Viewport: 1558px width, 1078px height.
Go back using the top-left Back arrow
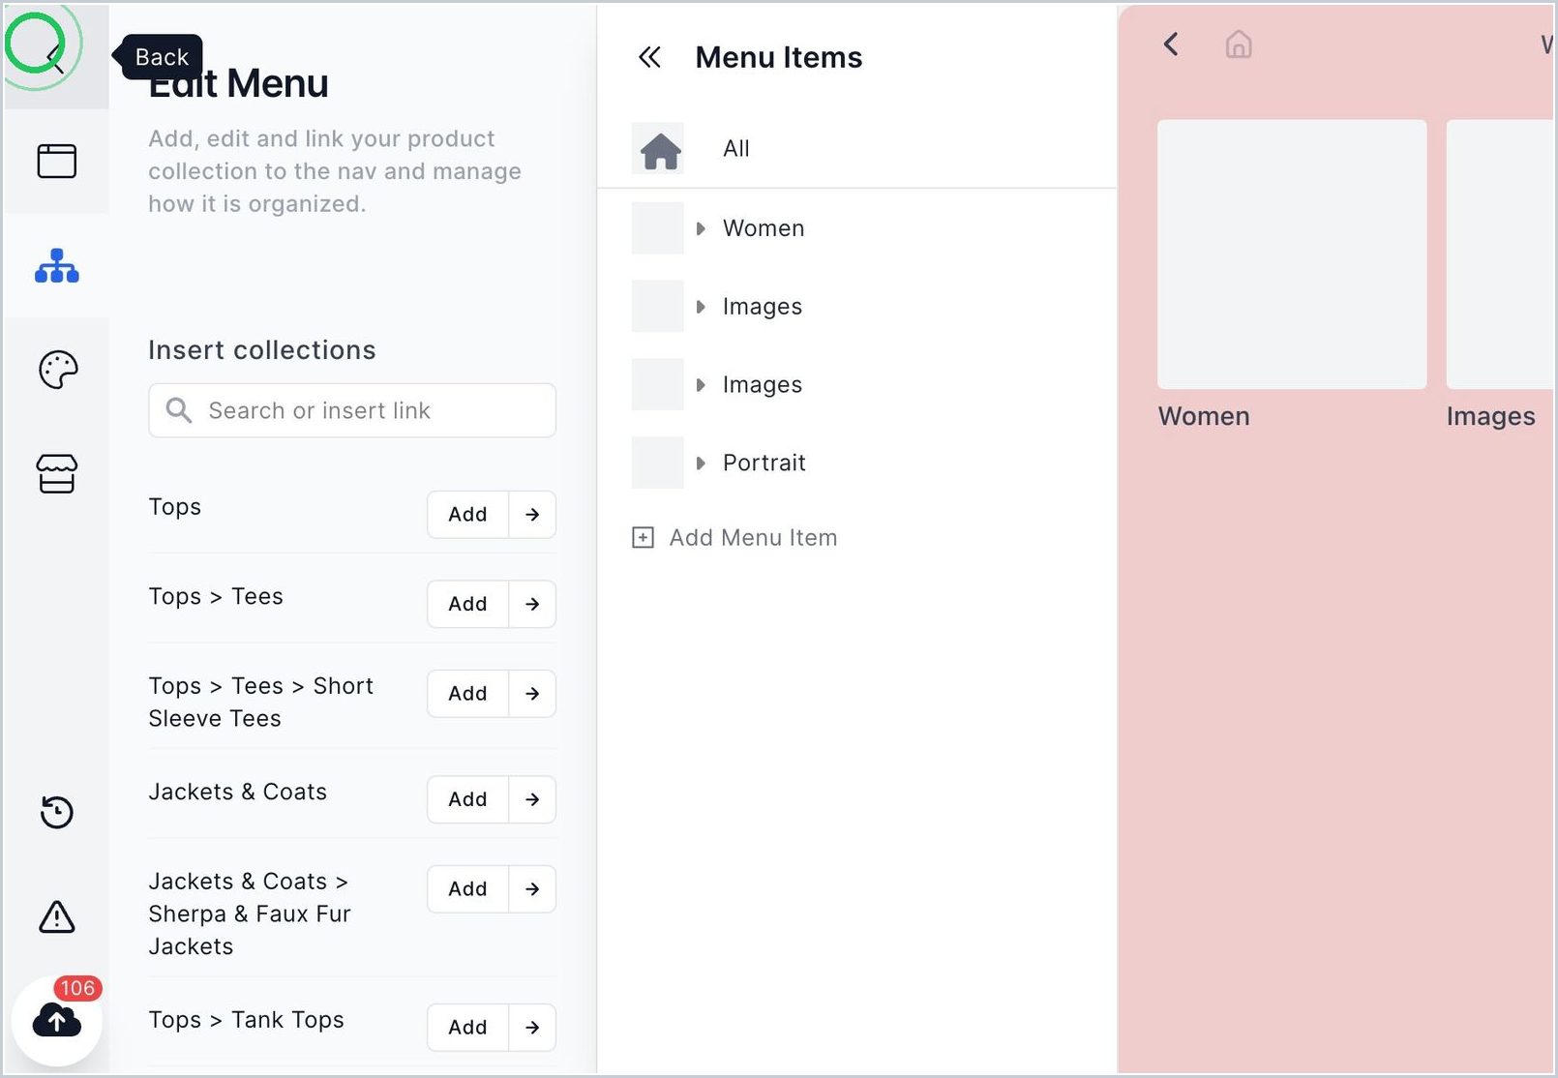55,57
